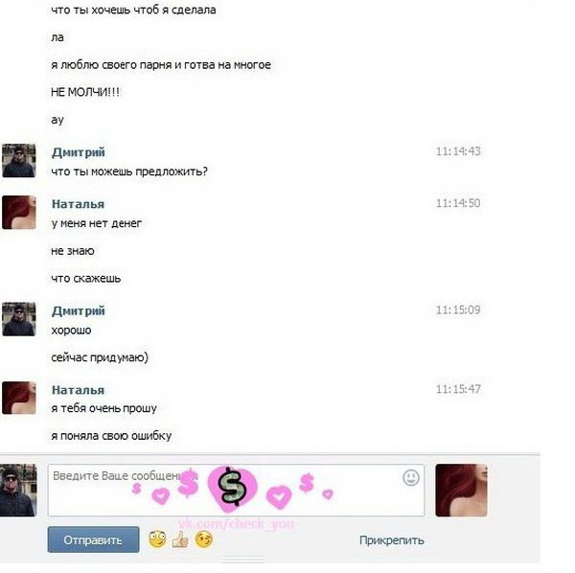
Task: Click Дмитрий's avatar beside 'хорошо' message
Action: (19, 319)
